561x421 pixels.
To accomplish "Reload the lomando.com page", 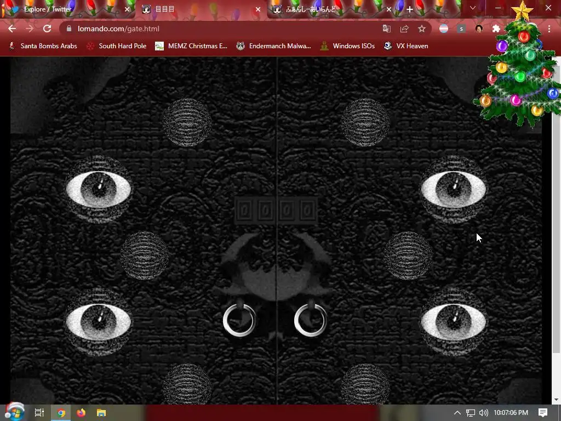I will click(47, 29).
